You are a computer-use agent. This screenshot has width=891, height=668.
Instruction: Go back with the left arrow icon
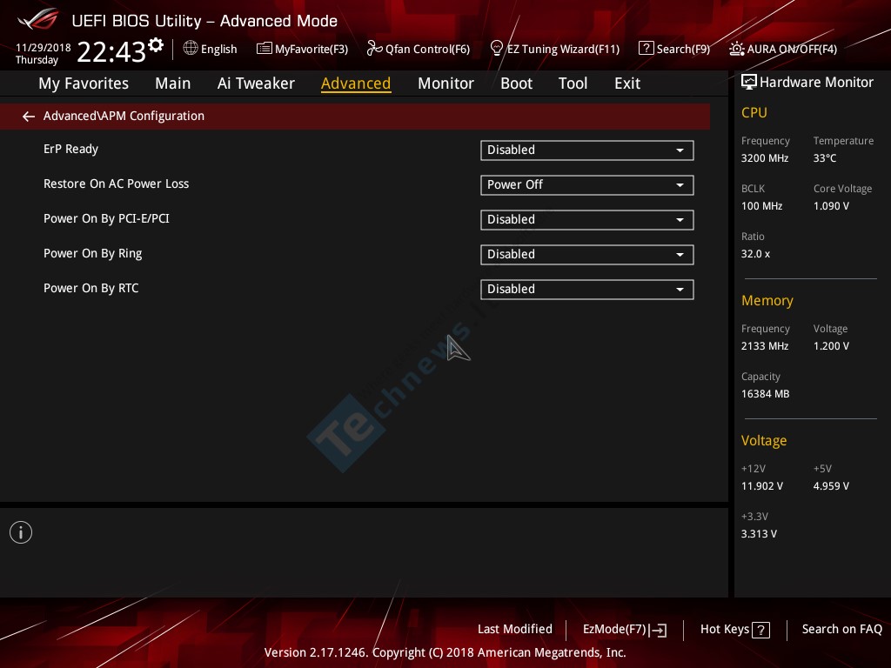(29, 117)
